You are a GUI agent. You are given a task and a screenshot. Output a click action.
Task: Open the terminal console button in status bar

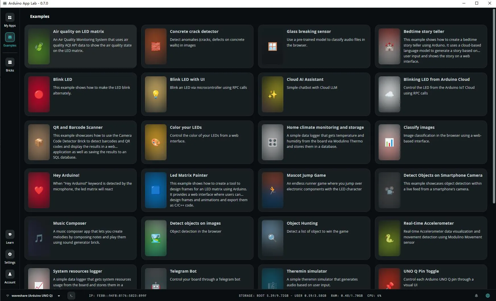point(71,296)
